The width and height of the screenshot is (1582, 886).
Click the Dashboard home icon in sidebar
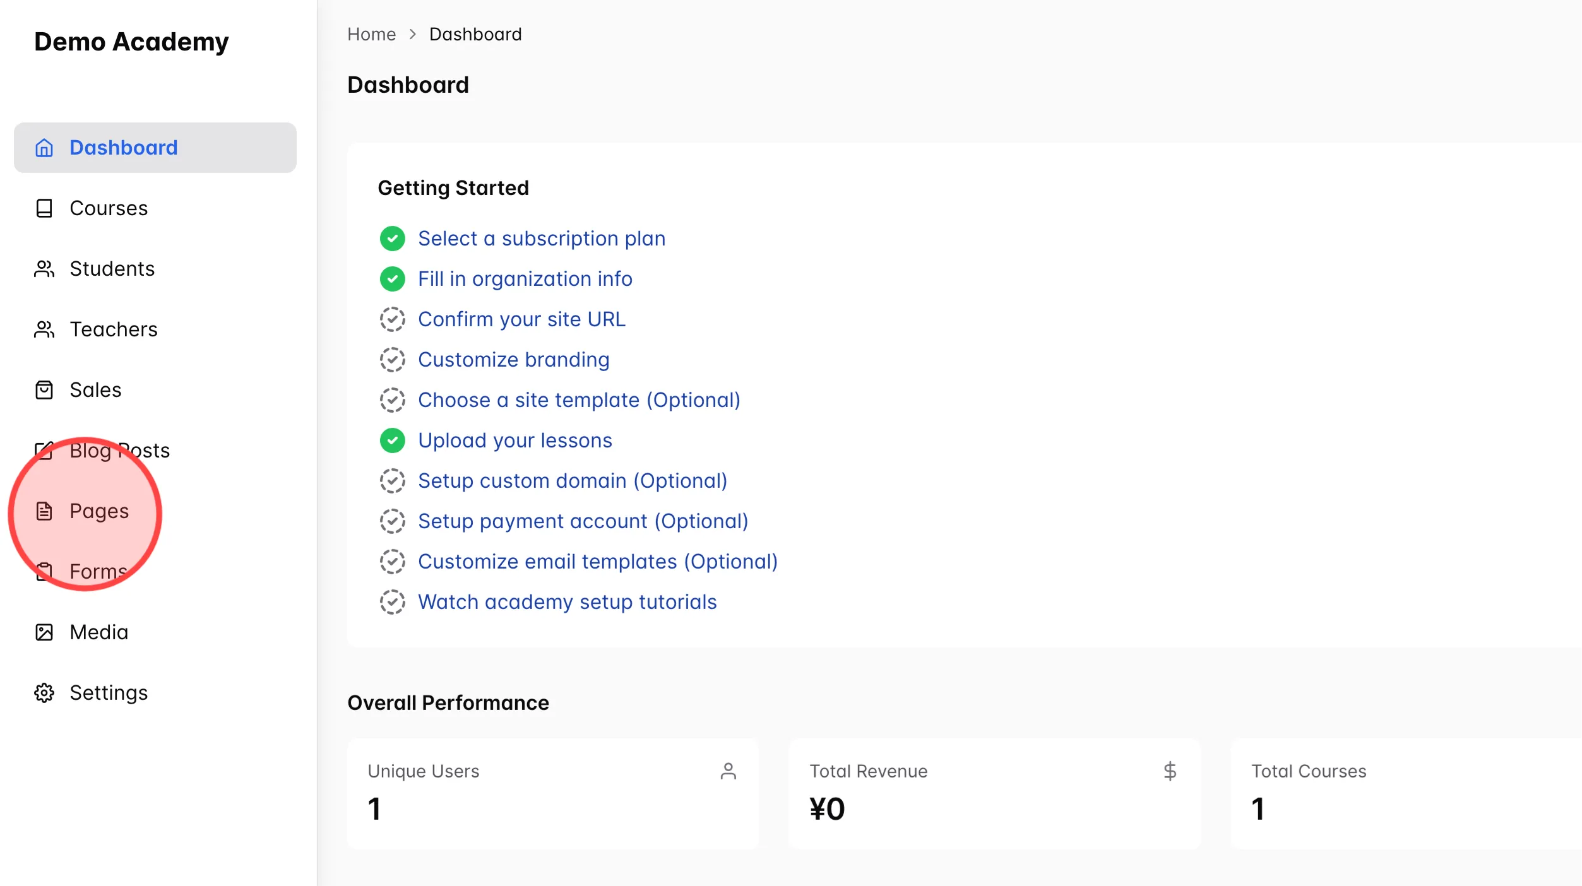pyautogui.click(x=44, y=148)
